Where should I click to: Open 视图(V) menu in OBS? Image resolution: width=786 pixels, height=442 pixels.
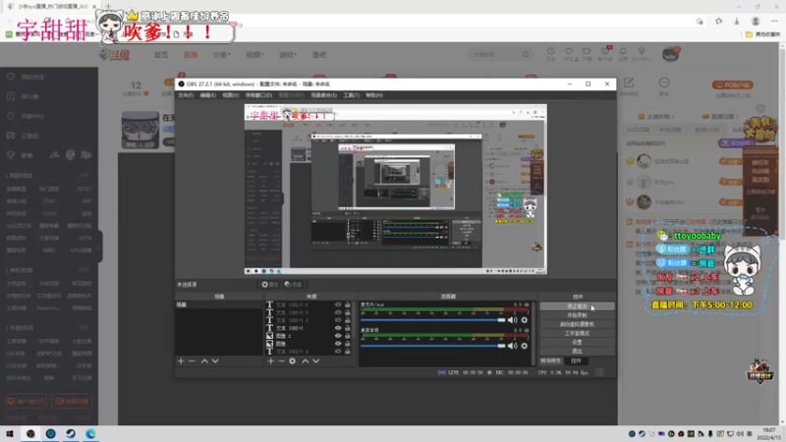coord(231,95)
